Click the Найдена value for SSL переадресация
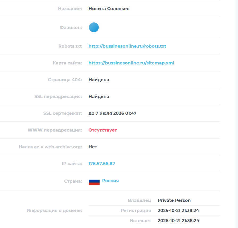 tap(99, 96)
